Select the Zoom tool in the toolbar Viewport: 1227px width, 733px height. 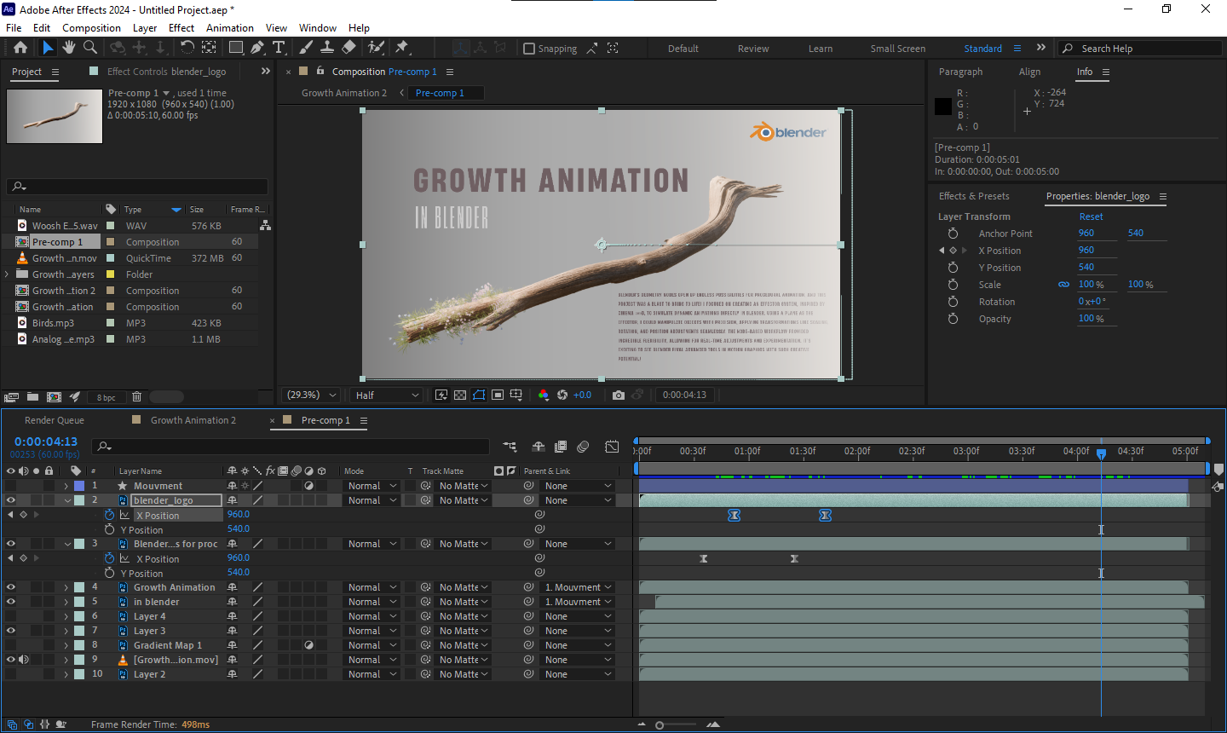pos(90,48)
